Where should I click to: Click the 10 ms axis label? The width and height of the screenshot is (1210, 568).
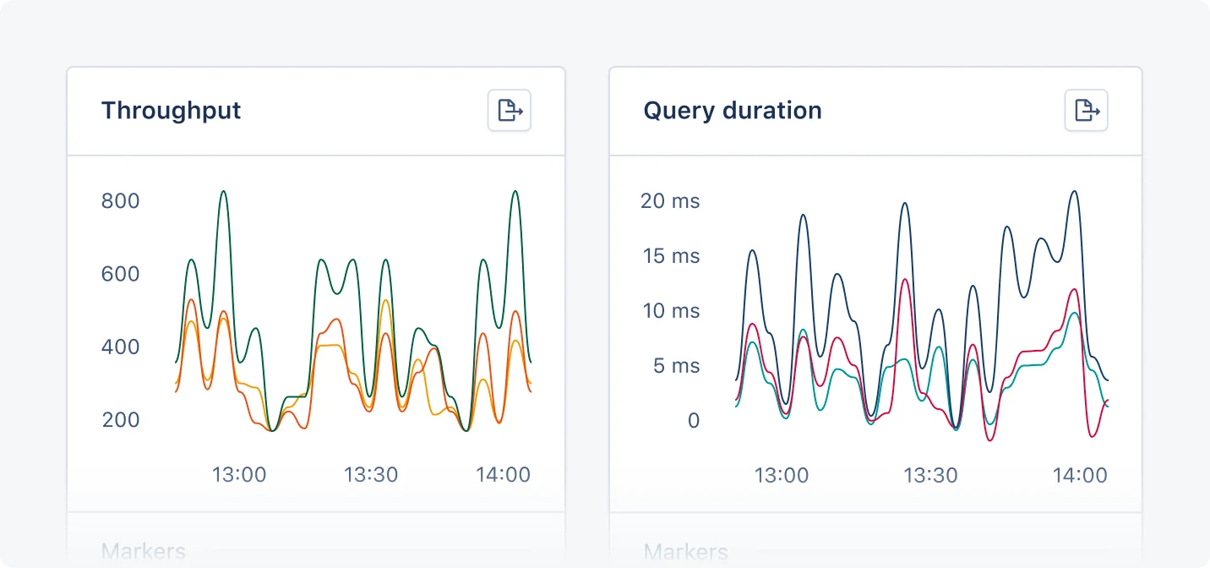[x=672, y=311]
